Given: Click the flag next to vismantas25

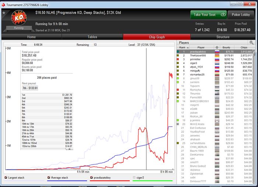Looking at the screenshot, I should click(x=217, y=75).
